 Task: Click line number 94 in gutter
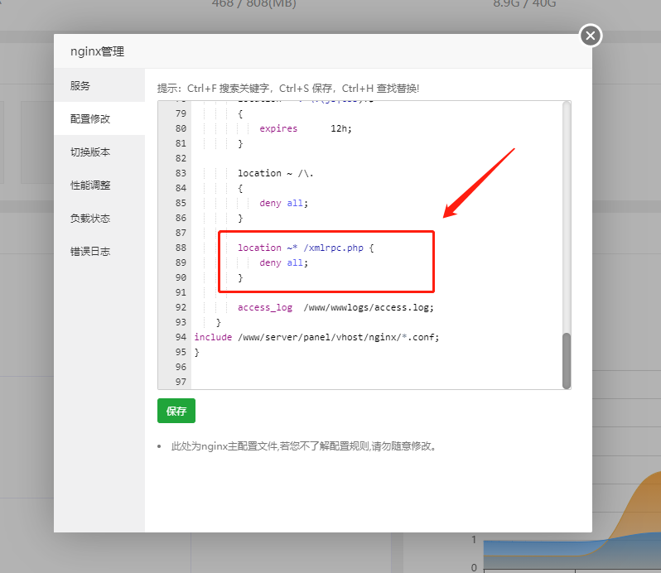click(181, 337)
